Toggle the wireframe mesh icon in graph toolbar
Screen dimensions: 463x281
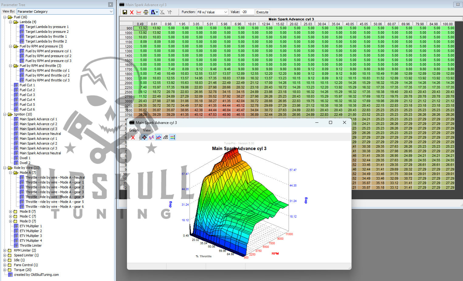tap(166, 137)
